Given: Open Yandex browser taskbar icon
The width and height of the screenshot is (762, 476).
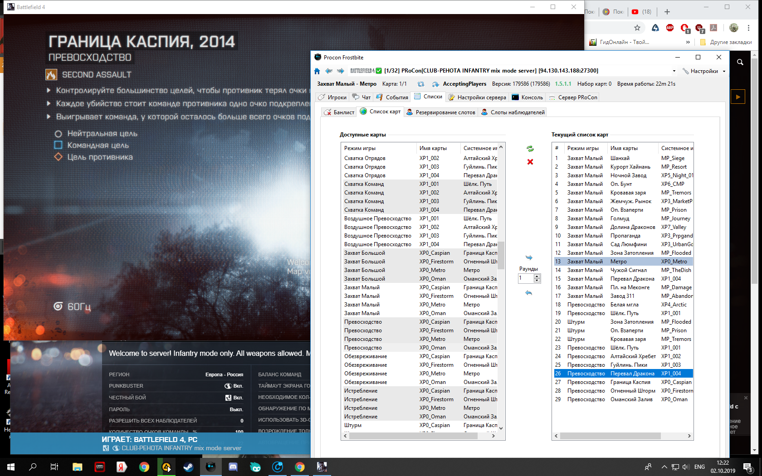Looking at the screenshot, I should [122, 466].
